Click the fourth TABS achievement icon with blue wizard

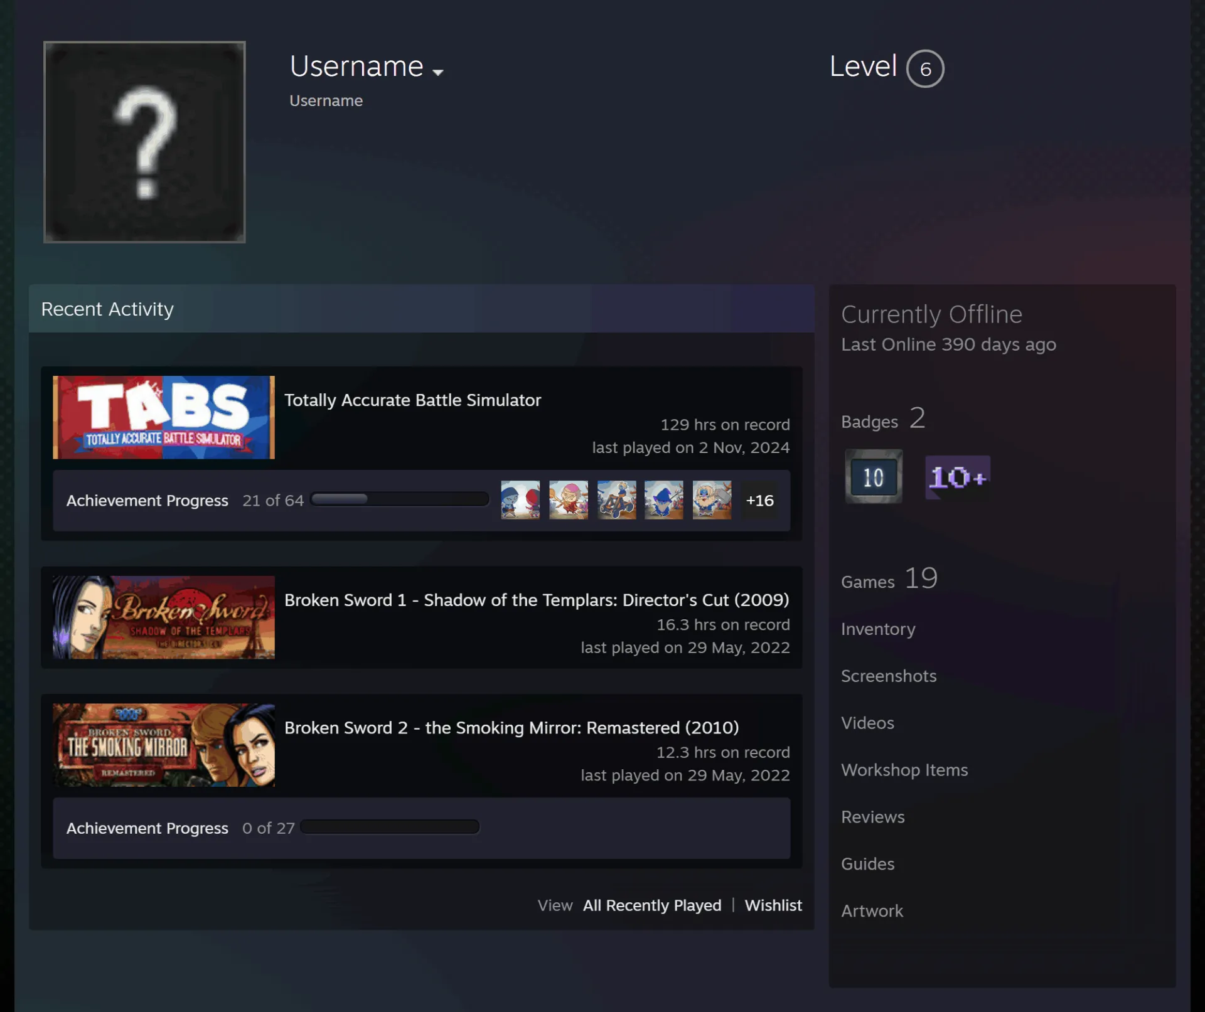pyautogui.click(x=664, y=500)
